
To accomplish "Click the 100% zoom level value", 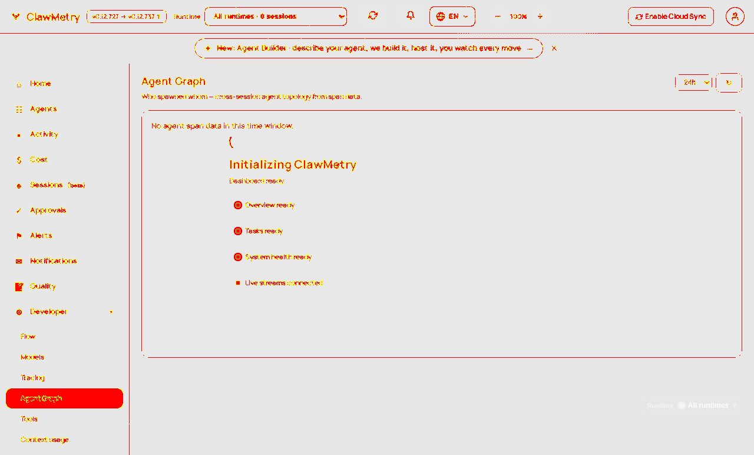I will point(518,17).
